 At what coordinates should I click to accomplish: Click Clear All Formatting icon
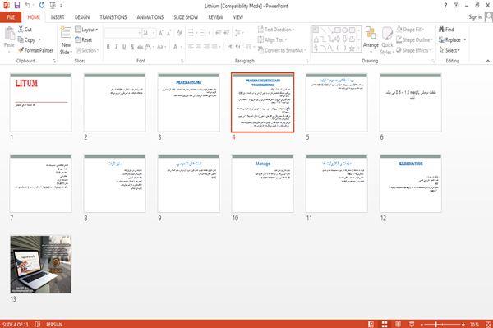(x=179, y=33)
